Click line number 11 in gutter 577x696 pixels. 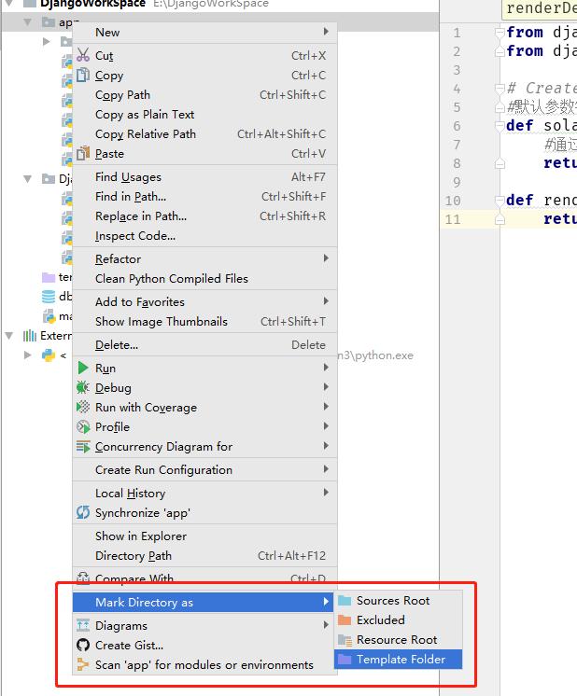click(453, 219)
